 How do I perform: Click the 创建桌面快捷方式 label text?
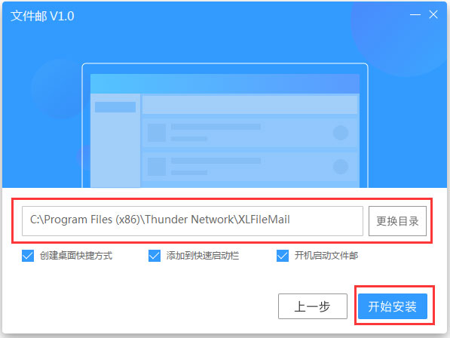76,256
